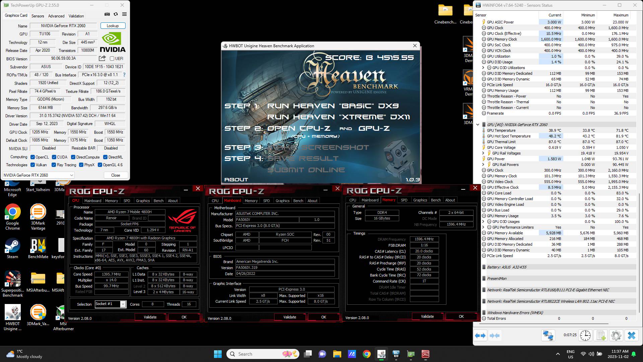Open Superposition Benchmark desktop icon

pyautogui.click(x=13, y=284)
